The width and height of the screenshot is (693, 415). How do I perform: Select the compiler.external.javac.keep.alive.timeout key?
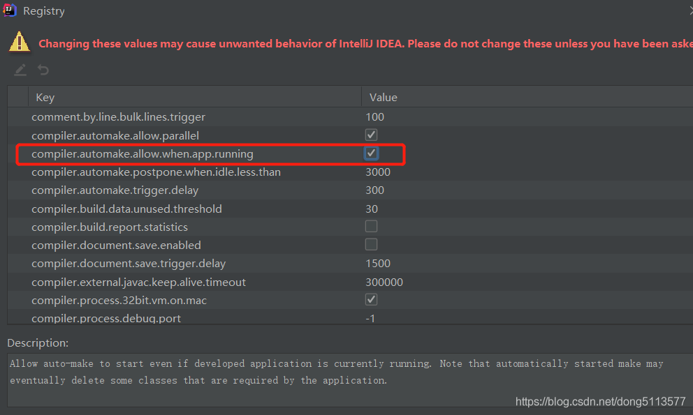(x=138, y=282)
